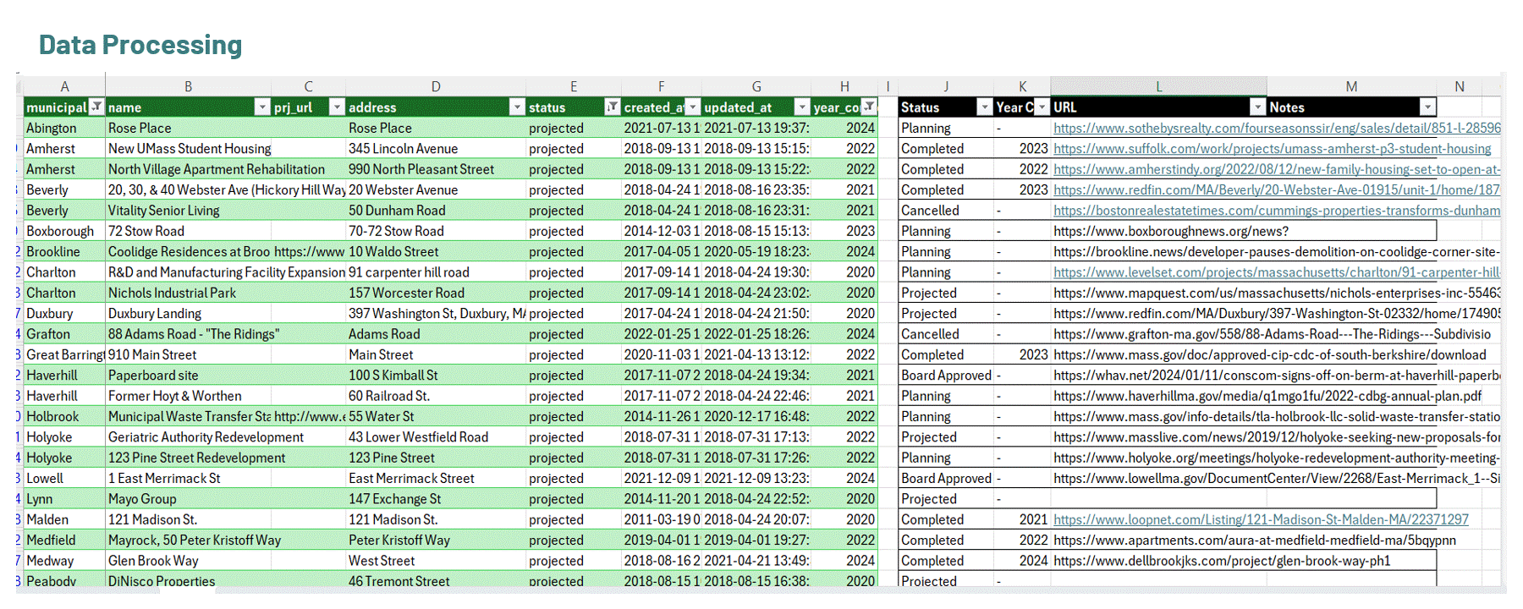Open the levelset.com Charlton link
Screen dimensions: 1523x609
pos(1277,272)
